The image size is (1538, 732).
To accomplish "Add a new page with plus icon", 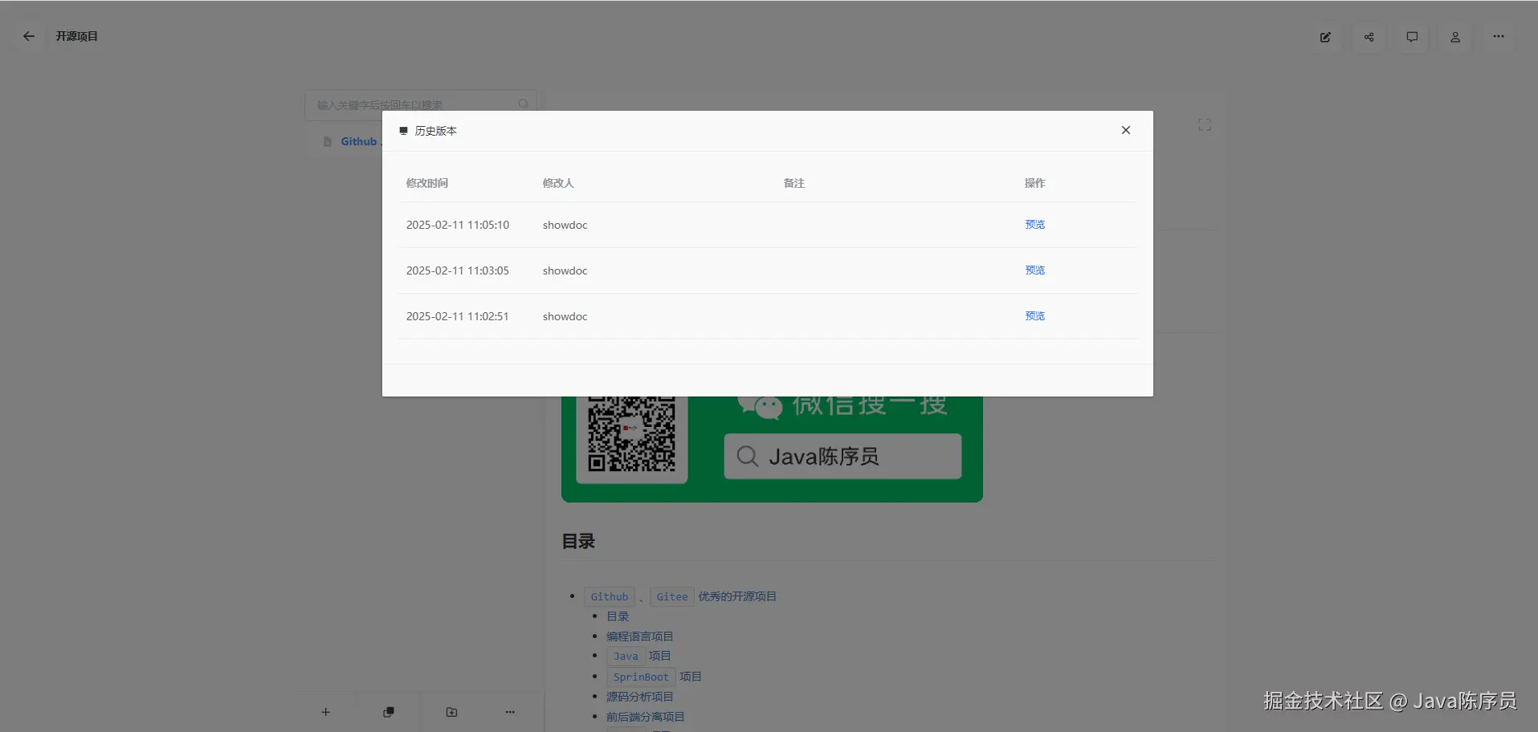I will [x=325, y=712].
